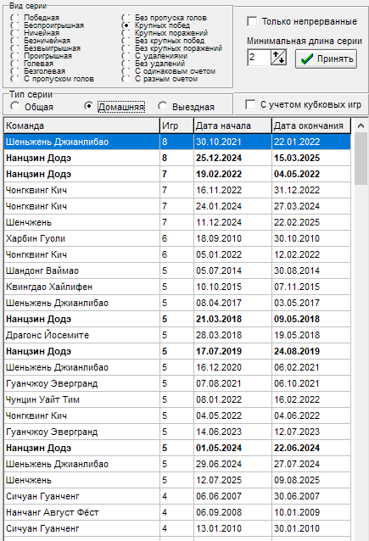This screenshot has width=369, height=541.
Task: Click the table scrollbar up arrow
Action: pyautogui.click(x=361, y=125)
